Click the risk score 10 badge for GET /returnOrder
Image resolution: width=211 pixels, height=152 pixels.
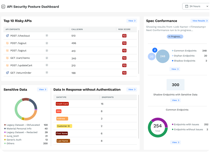(124, 73)
